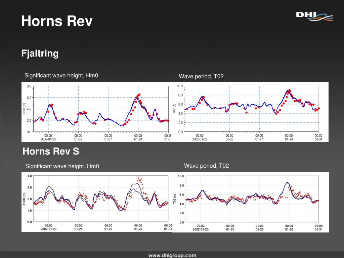The width and height of the screenshot is (344, 258).
Task: Click the 01-27 date label on Horns Rev S Hm0 chart
Action: click(108, 229)
